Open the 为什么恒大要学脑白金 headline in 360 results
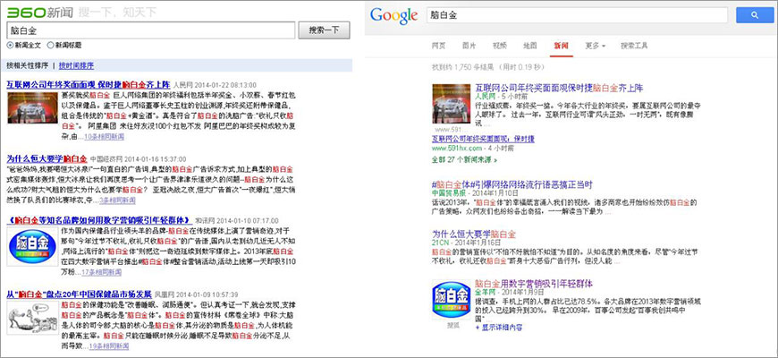This screenshot has width=778, height=358. (x=47, y=158)
